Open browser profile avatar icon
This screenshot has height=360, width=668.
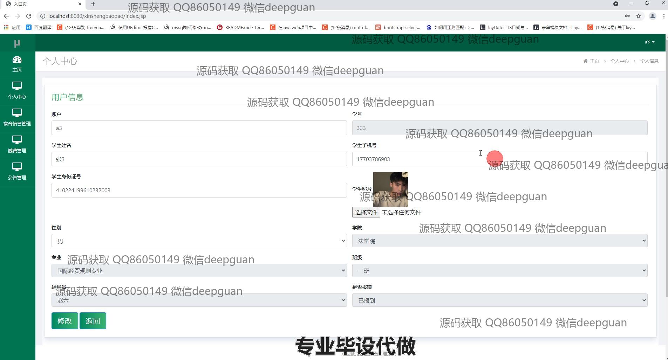point(653,16)
